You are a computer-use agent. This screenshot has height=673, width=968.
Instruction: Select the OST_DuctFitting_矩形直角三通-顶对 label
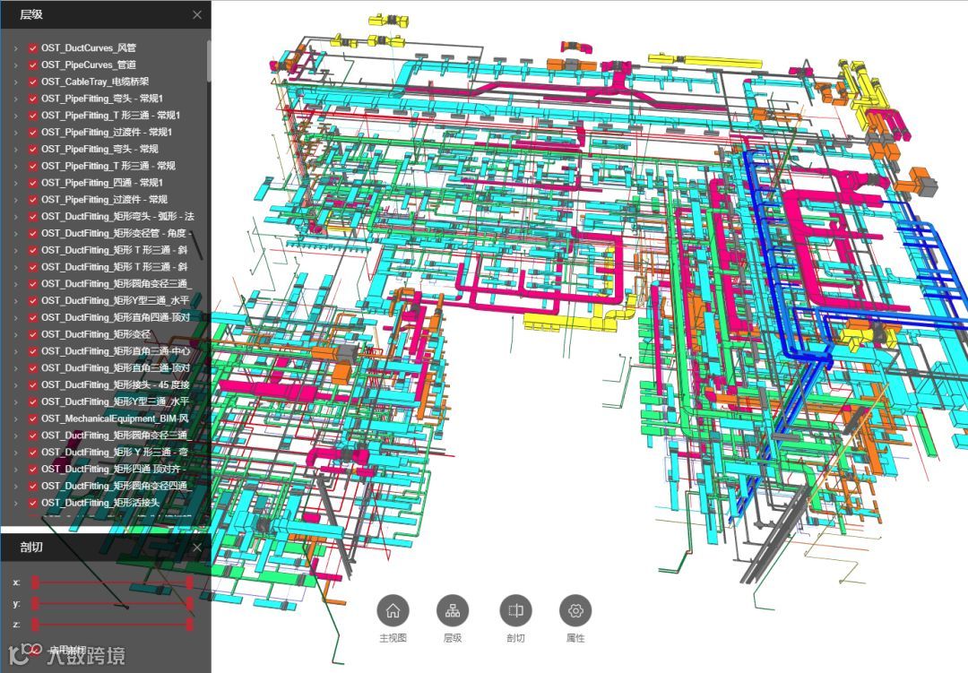(116, 368)
